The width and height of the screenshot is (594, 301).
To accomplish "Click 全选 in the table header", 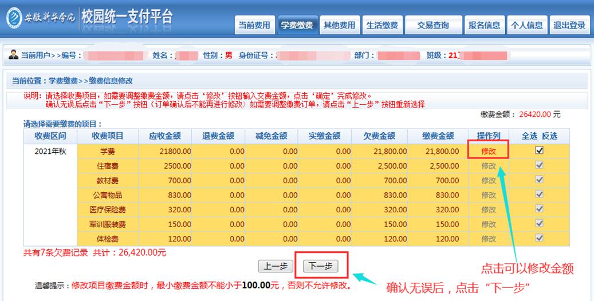I will [530, 136].
